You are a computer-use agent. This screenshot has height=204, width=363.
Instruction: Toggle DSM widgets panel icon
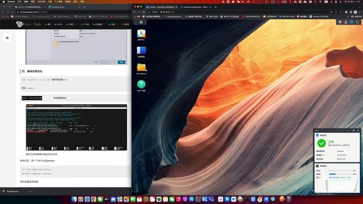pos(352,22)
